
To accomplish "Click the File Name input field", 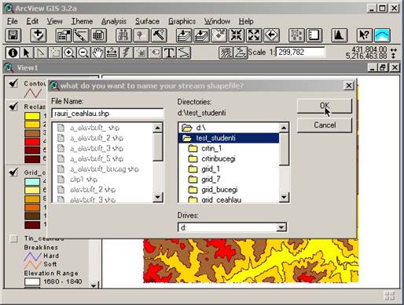I will tap(108, 114).
